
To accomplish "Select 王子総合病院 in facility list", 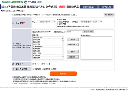I will click(x=47, y=42).
